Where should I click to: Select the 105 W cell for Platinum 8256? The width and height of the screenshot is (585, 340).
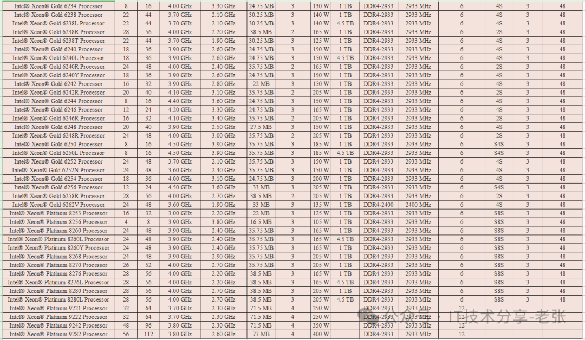pos(321,222)
